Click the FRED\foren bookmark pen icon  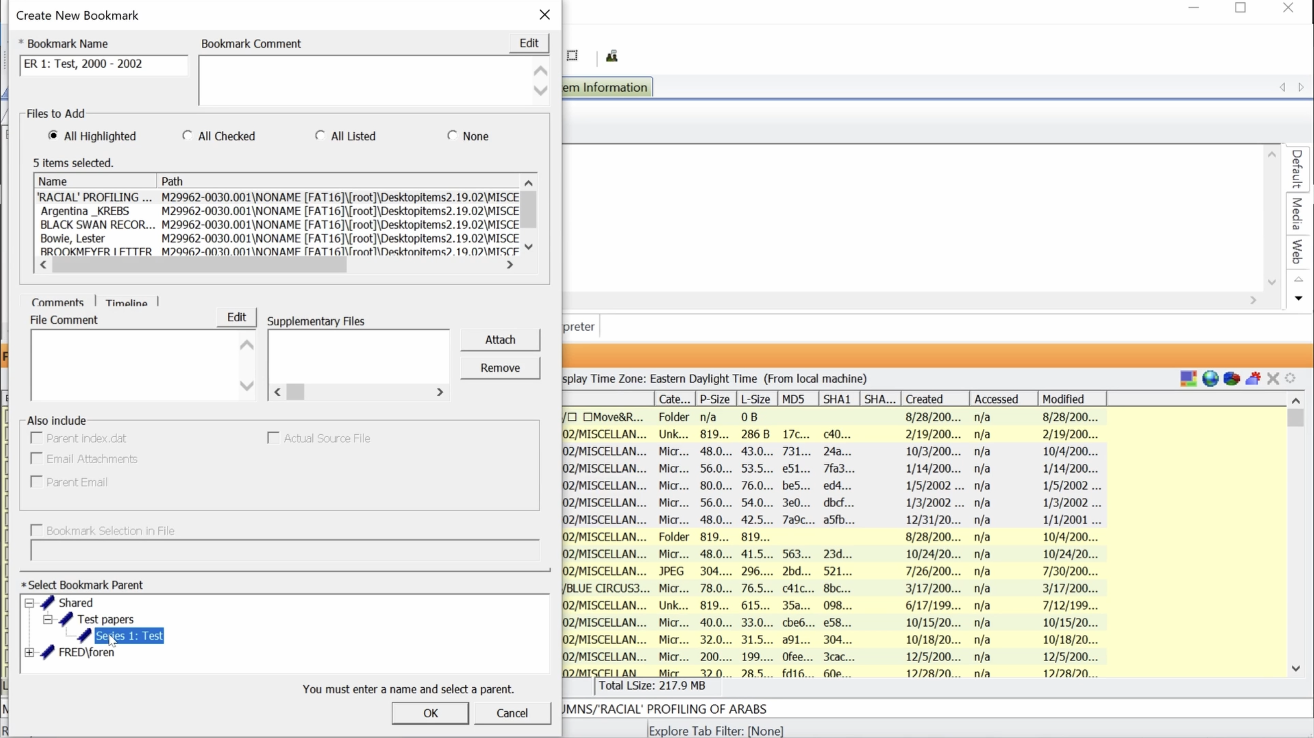(x=47, y=652)
